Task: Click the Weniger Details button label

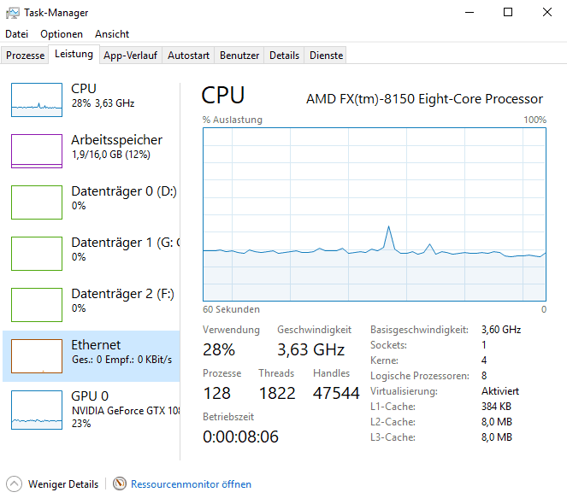Action: point(63,484)
